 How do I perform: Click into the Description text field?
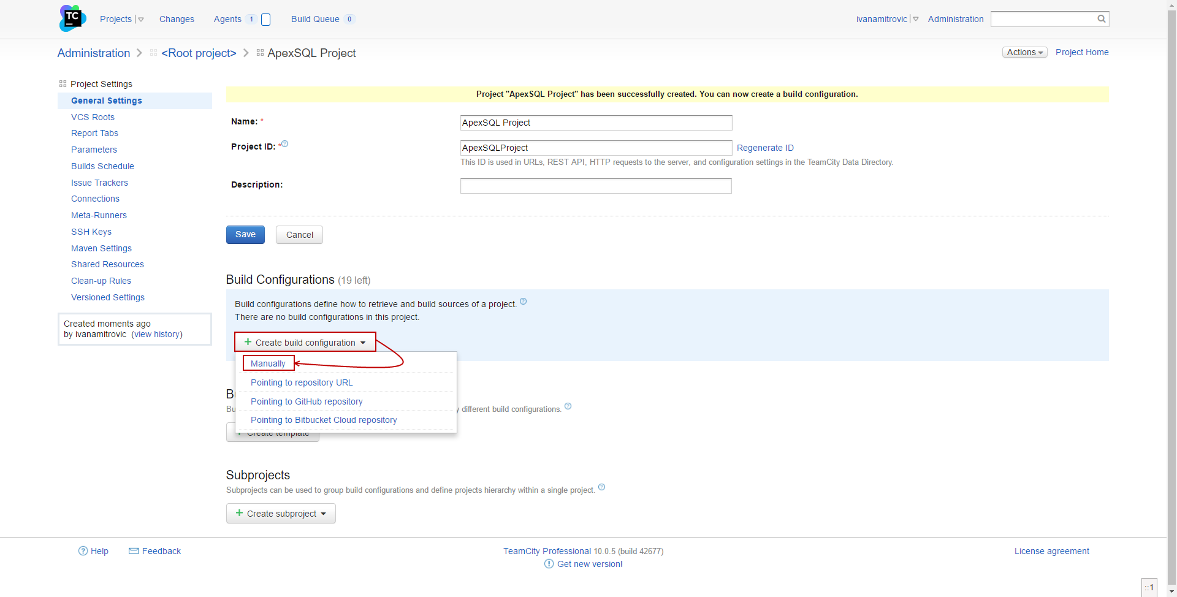coord(596,186)
